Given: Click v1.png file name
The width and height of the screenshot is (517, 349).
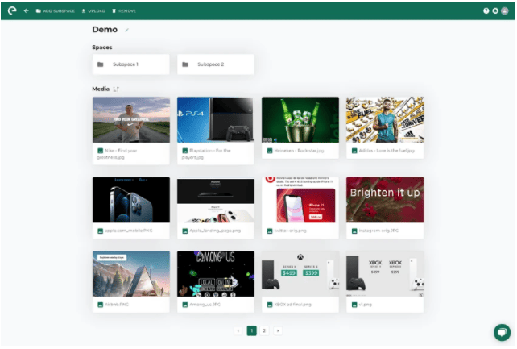Looking at the screenshot, I should [x=366, y=305].
